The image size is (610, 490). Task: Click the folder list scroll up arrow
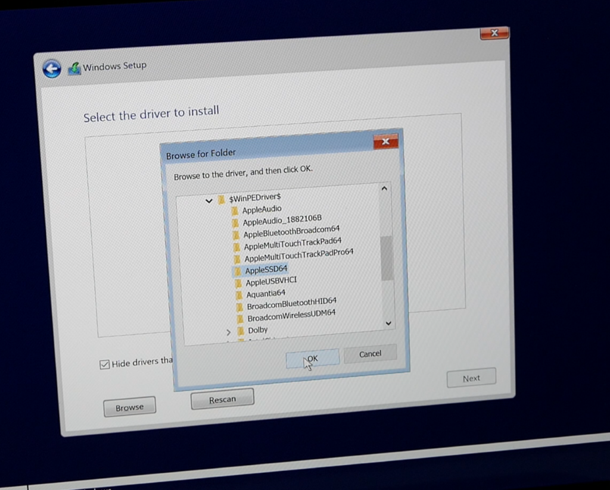point(384,189)
